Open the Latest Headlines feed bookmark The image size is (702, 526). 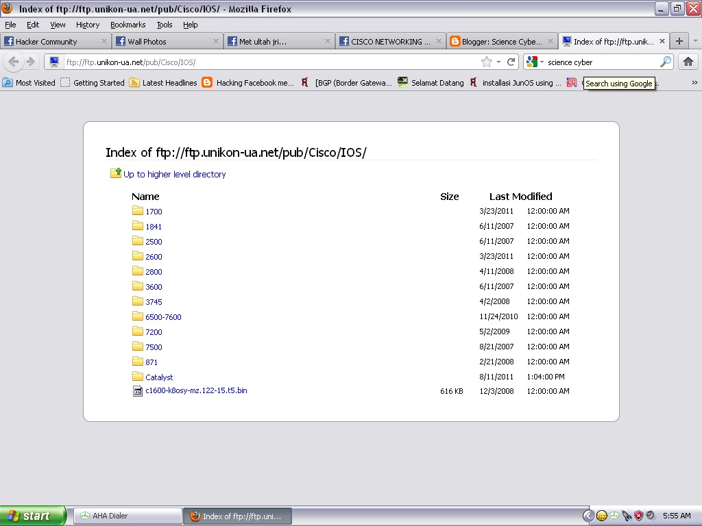pos(163,82)
